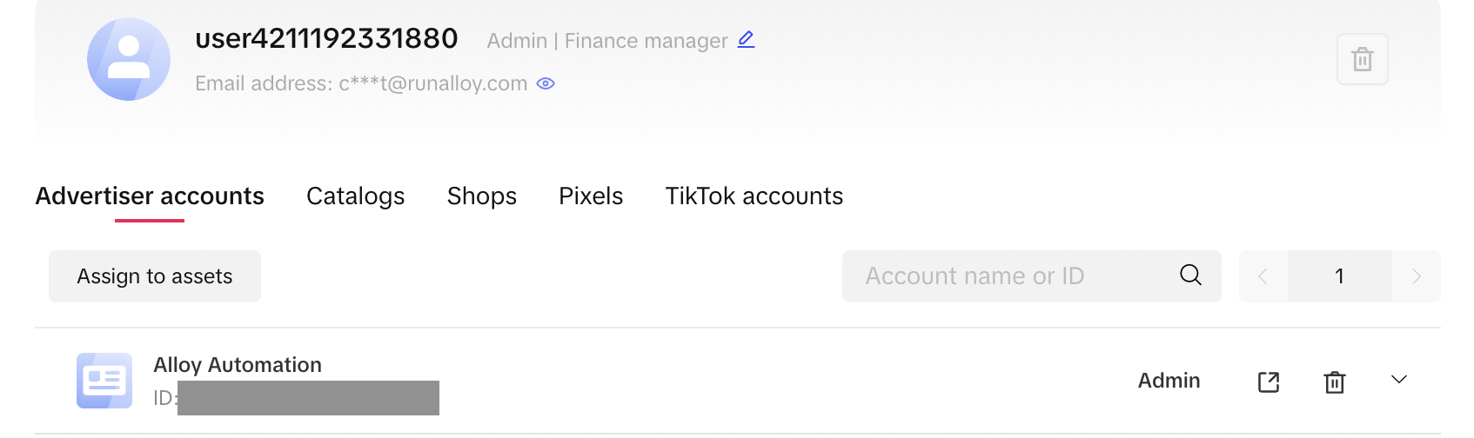
Task: Reveal the hidden email address
Action: coord(546,83)
